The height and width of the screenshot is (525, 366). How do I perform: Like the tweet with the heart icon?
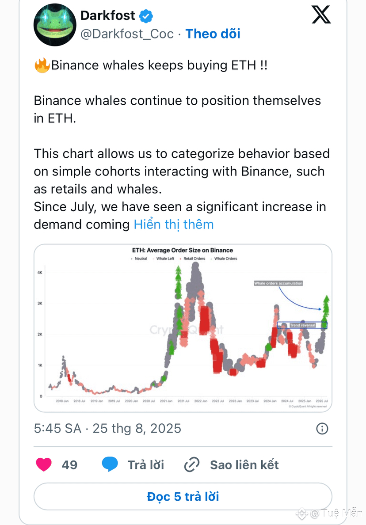(x=44, y=464)
